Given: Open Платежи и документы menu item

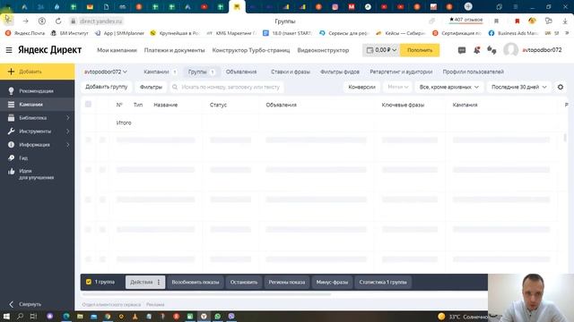Looking at the screenshot, I should coord(174,50).
